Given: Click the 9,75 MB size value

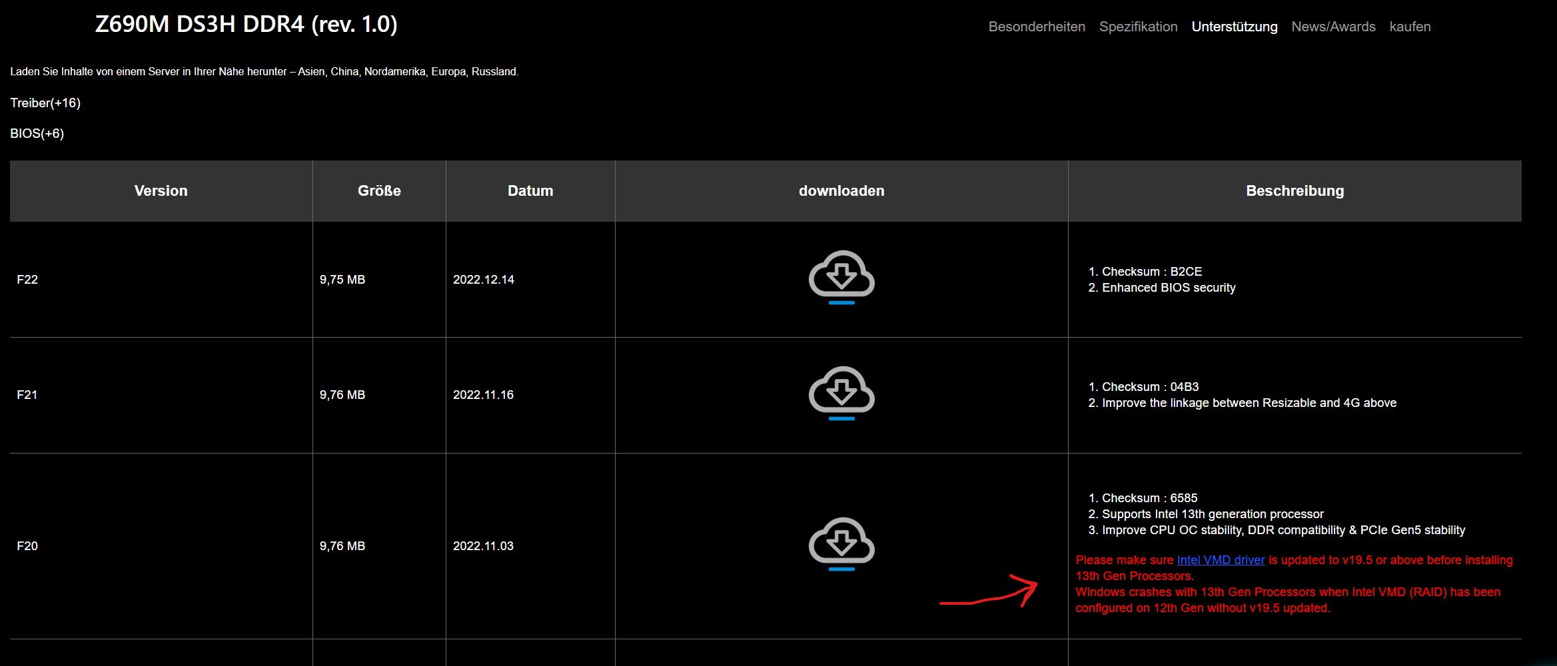Looking at the screenshot, I should (342, 280).
